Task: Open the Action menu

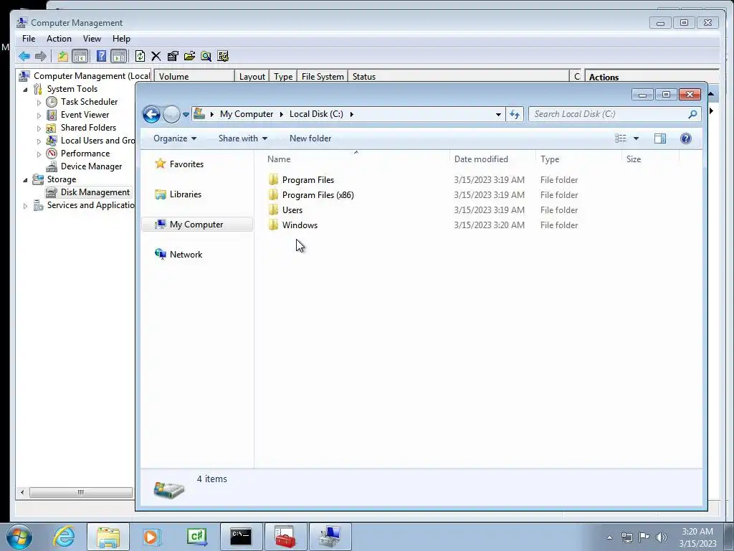Action: (x=59, y=39)
